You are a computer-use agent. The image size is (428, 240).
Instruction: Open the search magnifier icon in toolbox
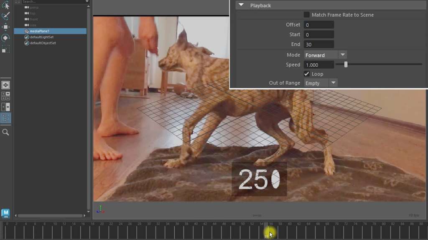pyautogui.click(x=5, y=132)
